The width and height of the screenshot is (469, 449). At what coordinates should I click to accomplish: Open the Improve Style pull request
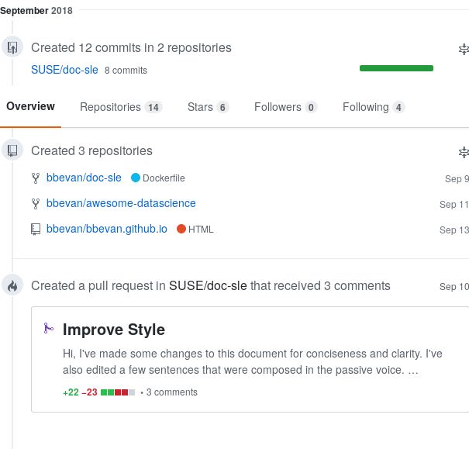pos(114,330)
